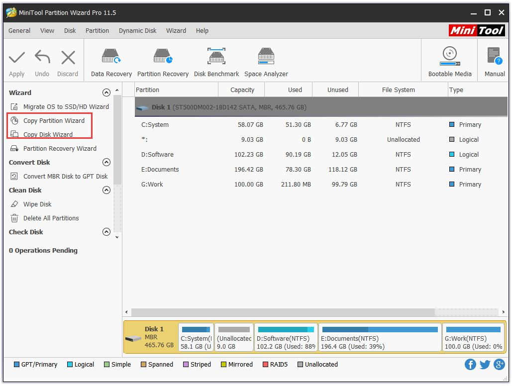Click the Discard X icon
Screen dimensions: 512x386
tap(68, 58)
